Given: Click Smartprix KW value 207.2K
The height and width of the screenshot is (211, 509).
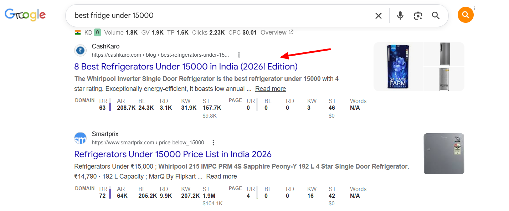Looking at the screenshot, I should click(190, 196).
